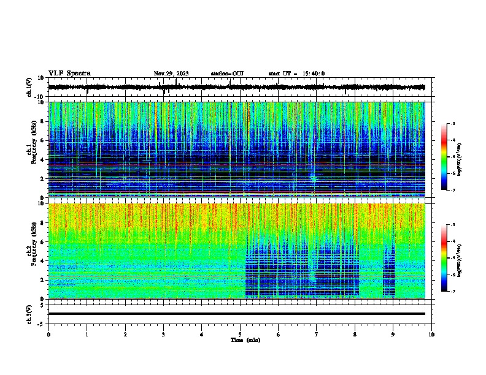The image size is (486, 375).
Task: Click the dark blue quiet region in ch.2 spectrogram
Action: (x=302, y=271)
